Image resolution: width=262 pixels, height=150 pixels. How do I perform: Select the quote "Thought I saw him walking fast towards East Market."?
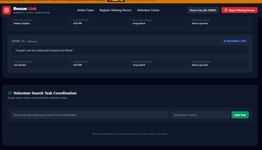[44, 50]
